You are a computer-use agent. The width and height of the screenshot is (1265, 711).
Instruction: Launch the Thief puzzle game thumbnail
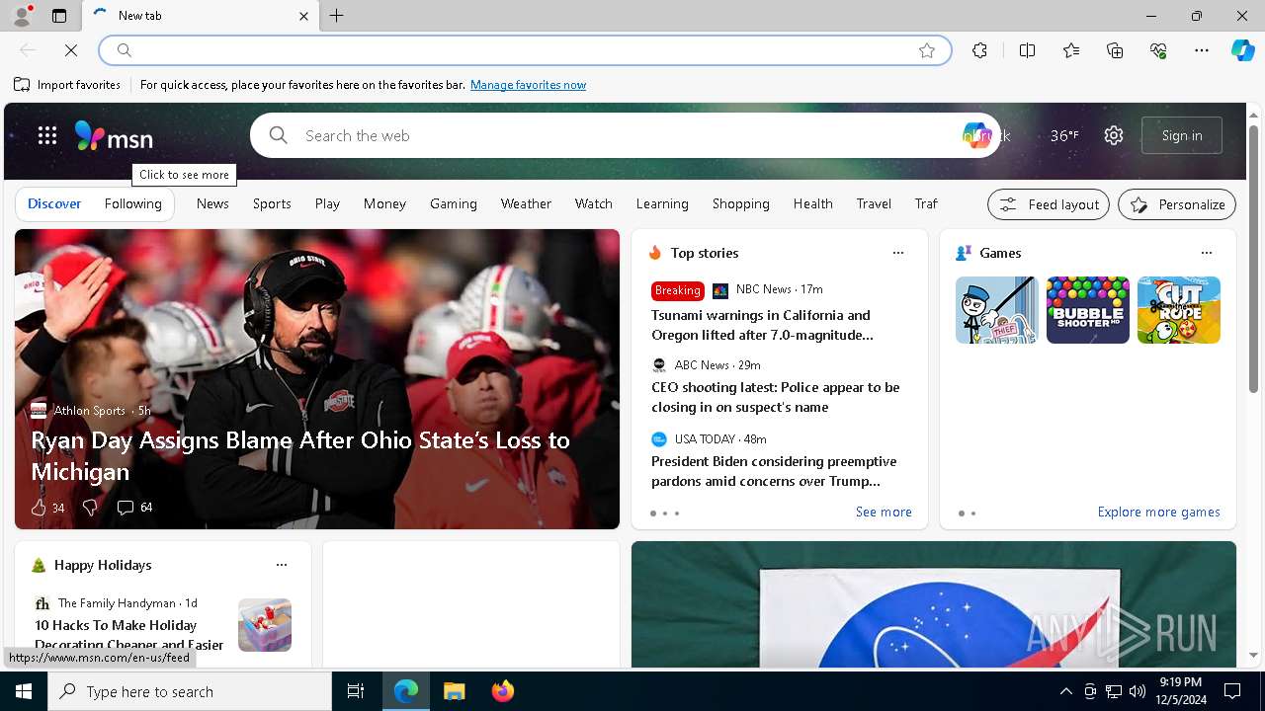coord(997,310)
